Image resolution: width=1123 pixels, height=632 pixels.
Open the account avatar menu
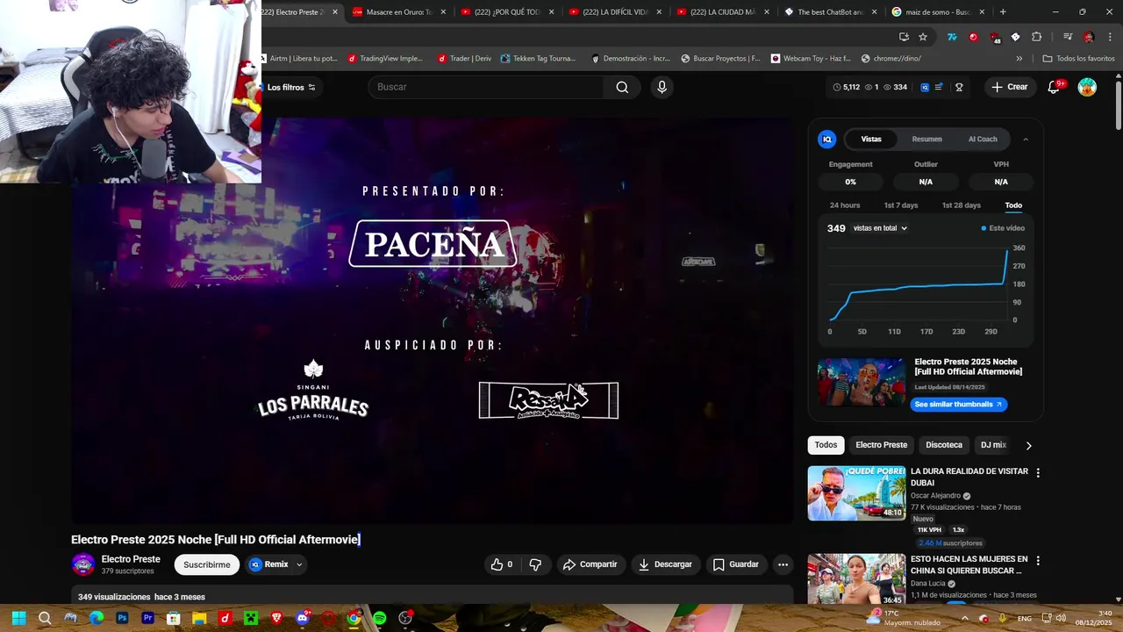(x=1087, y=87)
